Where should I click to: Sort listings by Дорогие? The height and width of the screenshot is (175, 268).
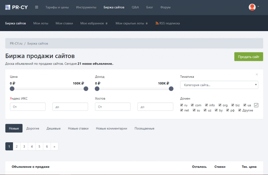[x=33, y=128]
